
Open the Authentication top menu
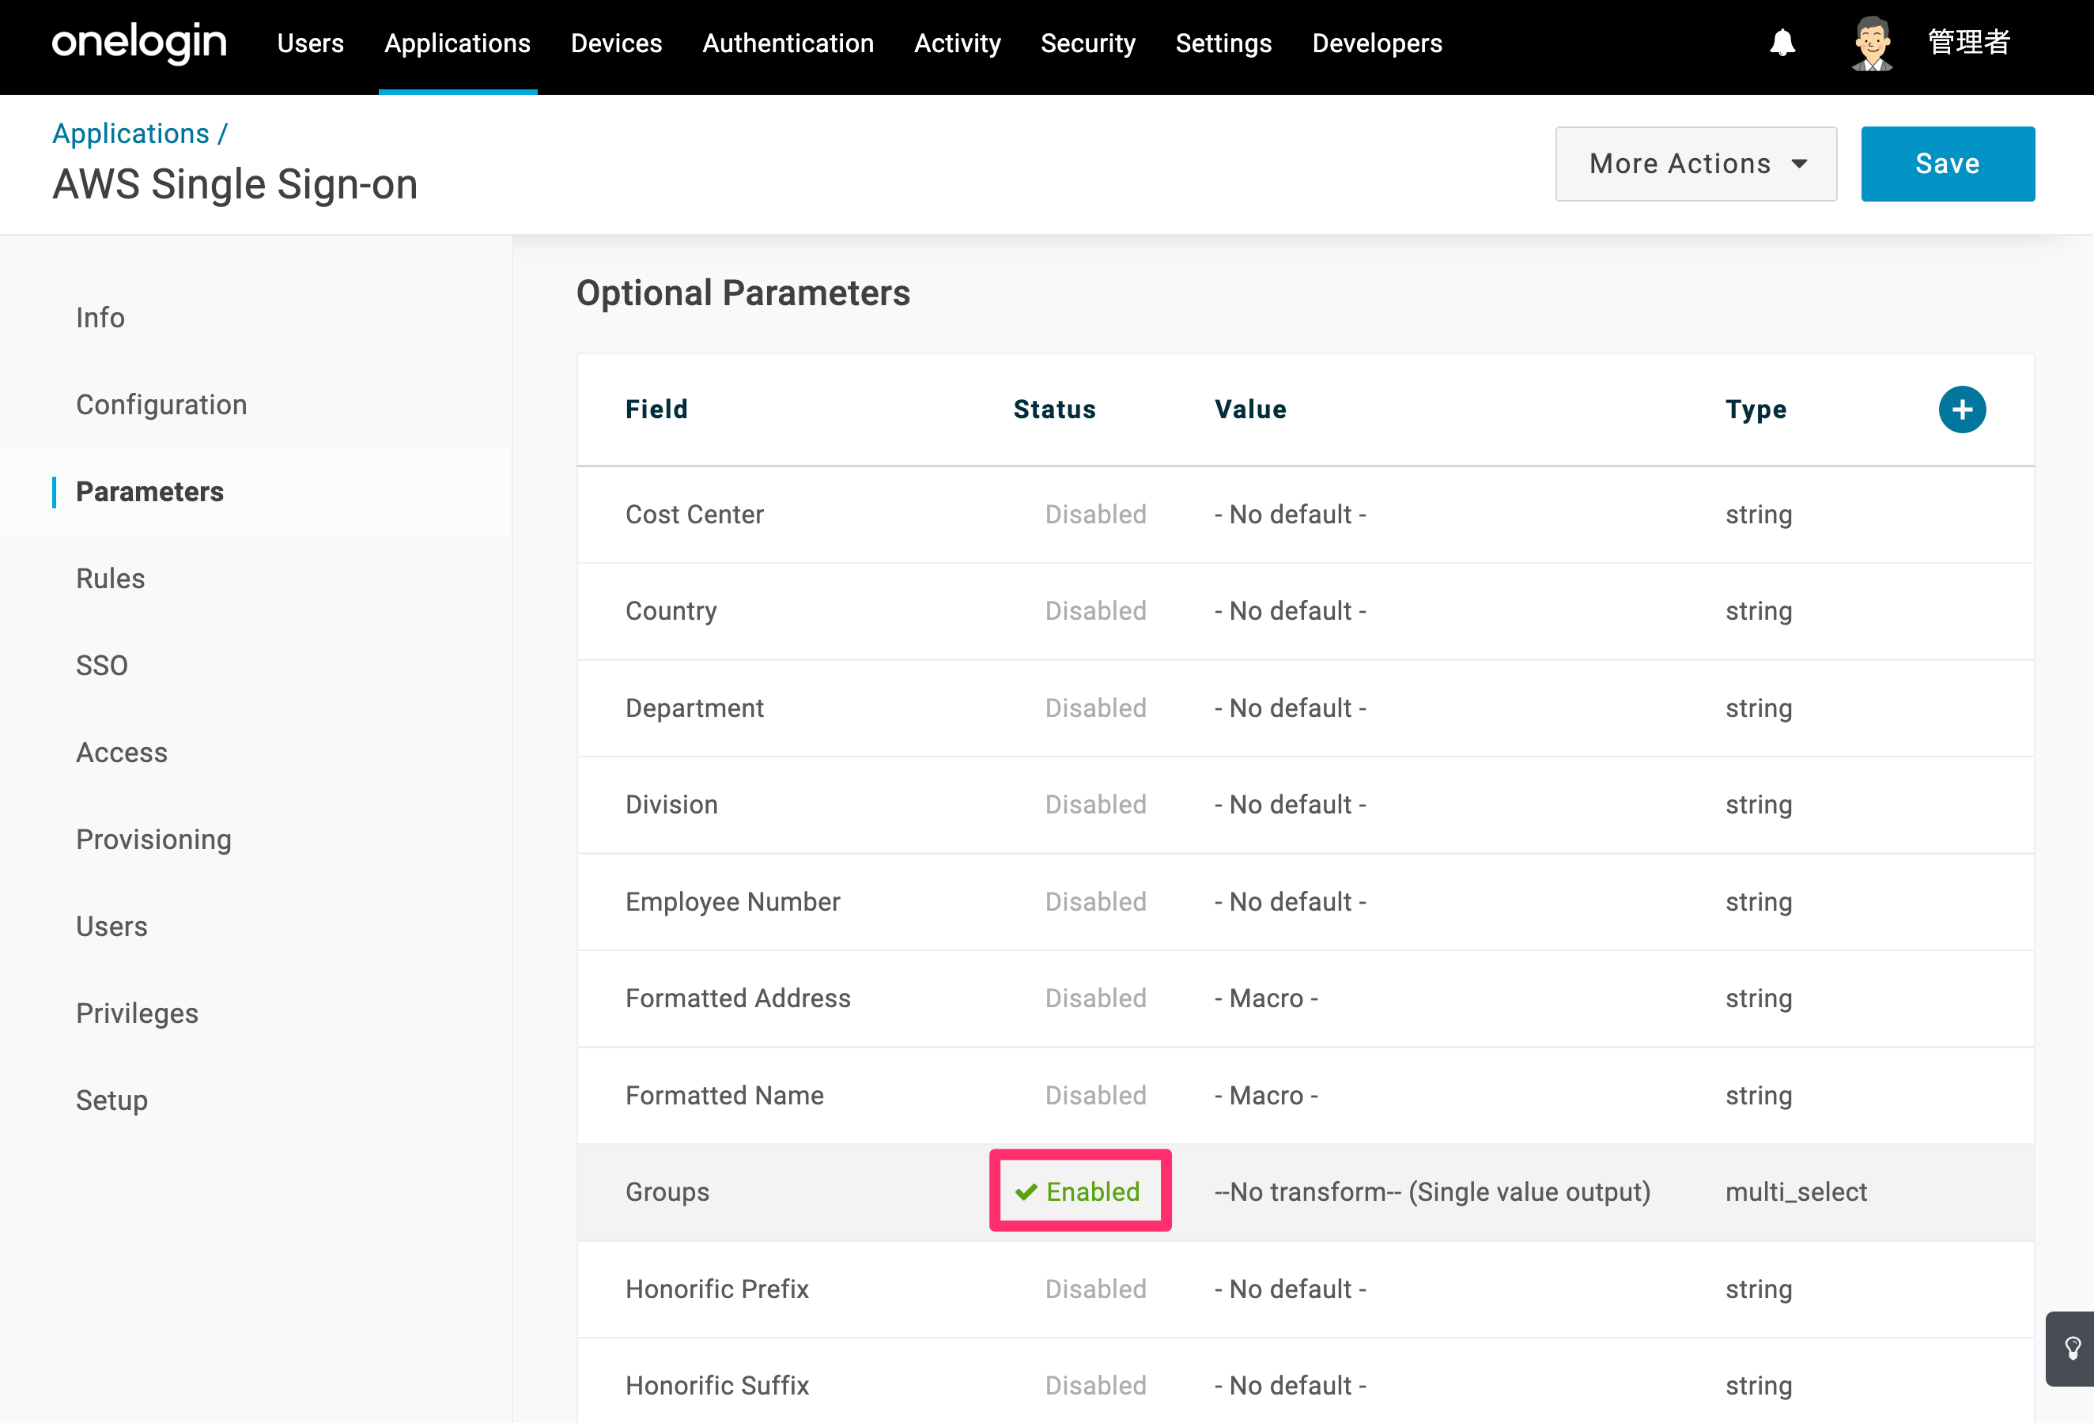(x=788, y=43)
